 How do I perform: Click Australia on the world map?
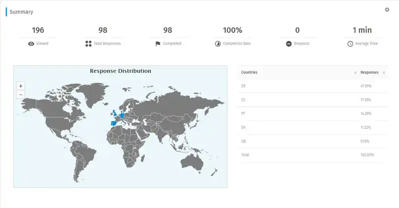(x=192, y=162)
